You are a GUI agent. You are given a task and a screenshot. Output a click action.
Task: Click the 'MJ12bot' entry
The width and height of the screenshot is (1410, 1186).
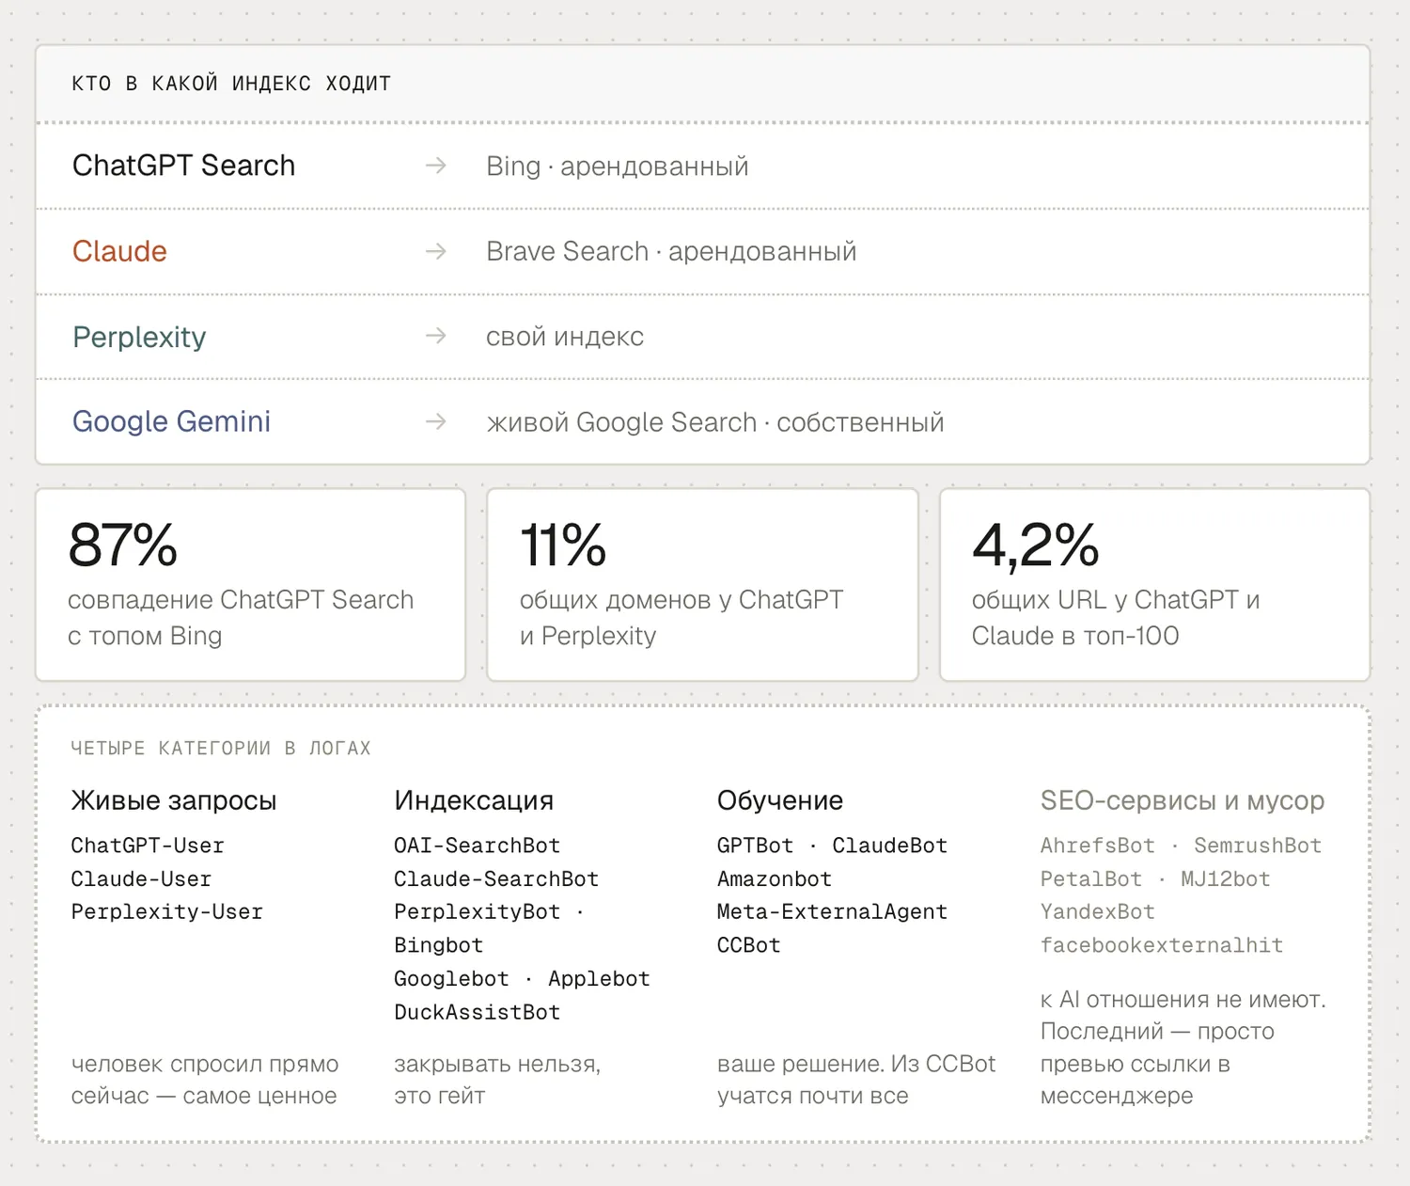click(1226, 878)
